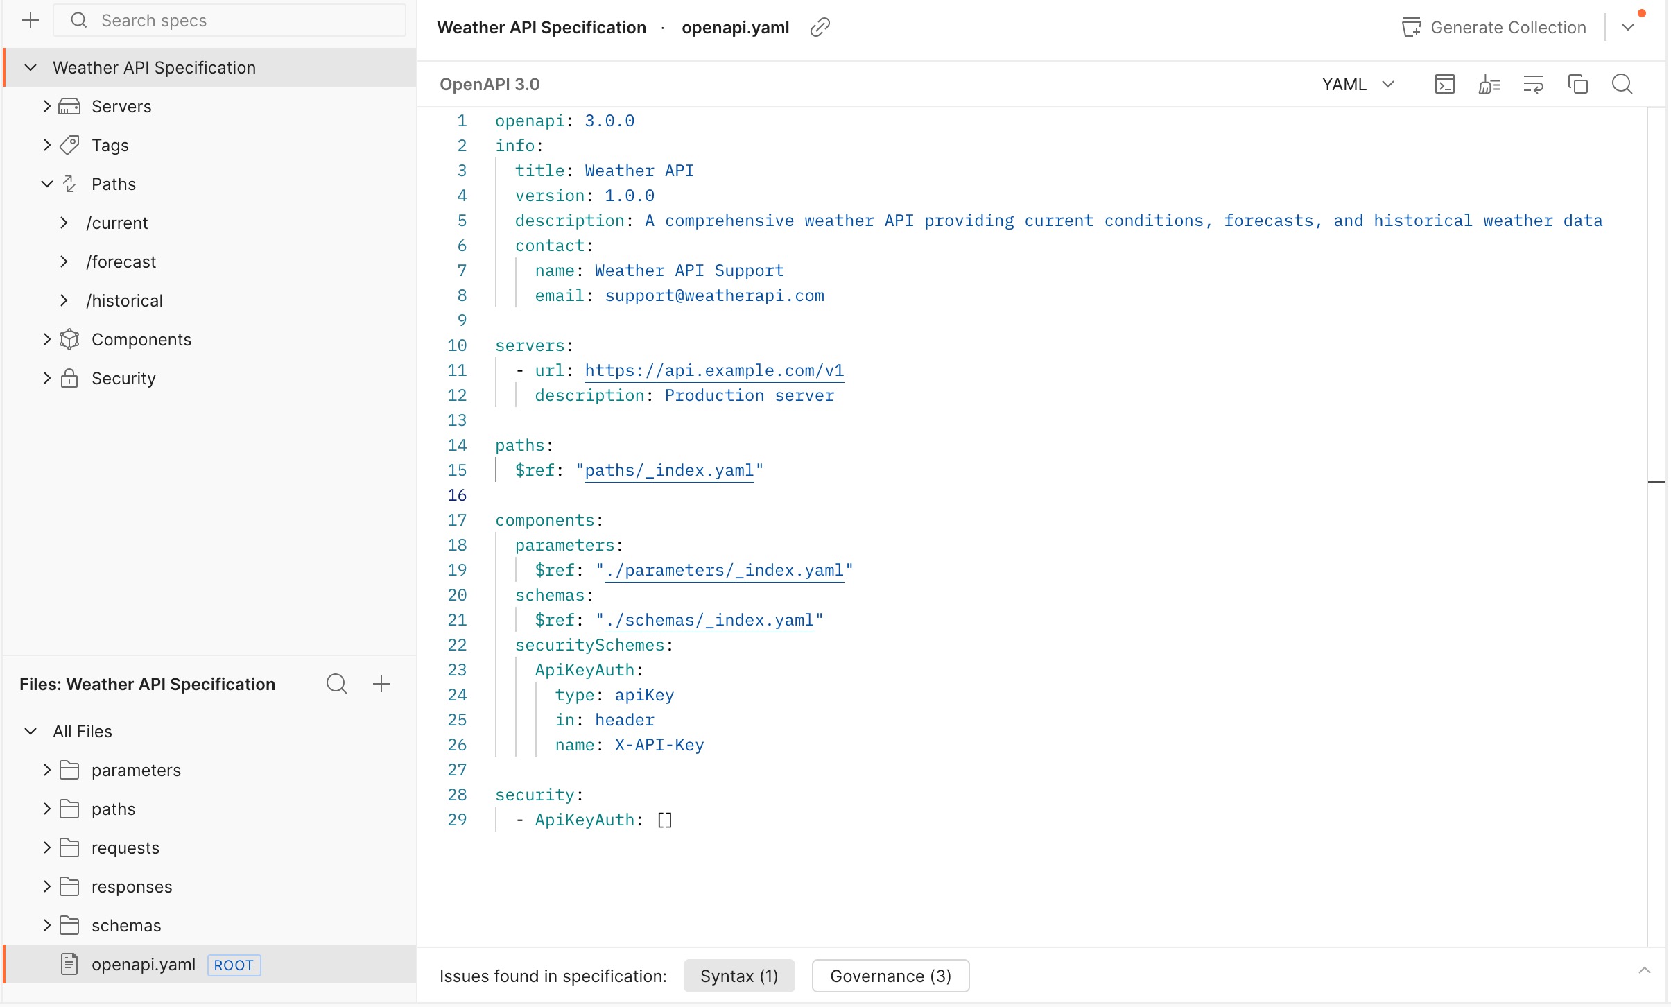The image size is (1671, 1007).
Task: Click the copy link icon beside openapi.yaml
Action: (x=820, y=27)
